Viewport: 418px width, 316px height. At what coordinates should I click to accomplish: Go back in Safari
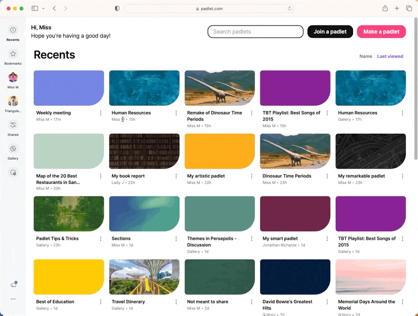click(54, 8)
